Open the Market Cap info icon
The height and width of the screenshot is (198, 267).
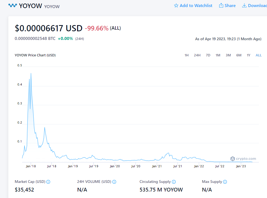pos(48,182)
